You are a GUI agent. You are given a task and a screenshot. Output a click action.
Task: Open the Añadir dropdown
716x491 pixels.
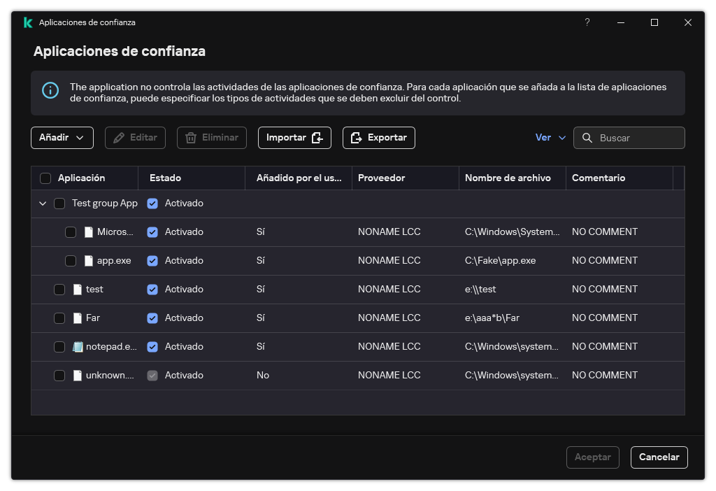pyautogui.click(x=62, y=138)
